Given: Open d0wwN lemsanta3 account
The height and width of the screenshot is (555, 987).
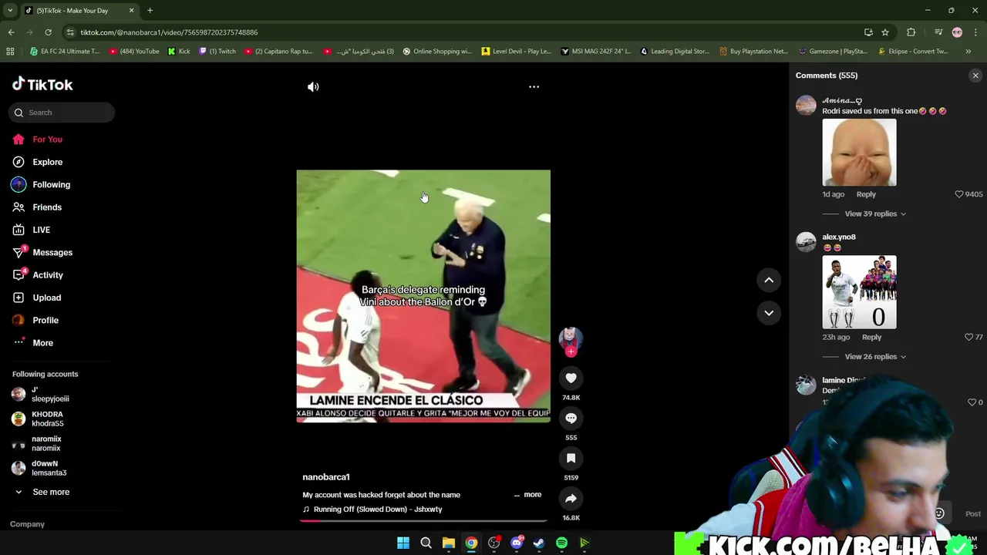Looking at the screenshot, I should pos(49,468).
